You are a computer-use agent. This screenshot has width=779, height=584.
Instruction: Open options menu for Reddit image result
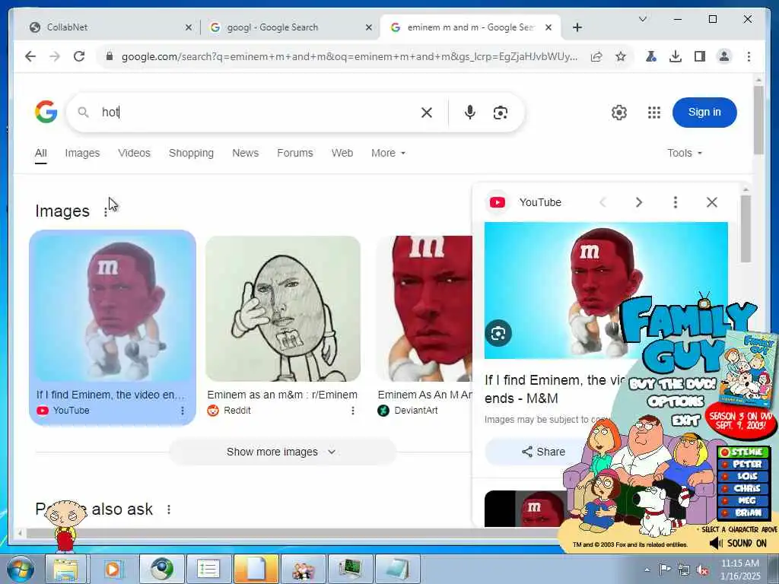pos(353,411)
